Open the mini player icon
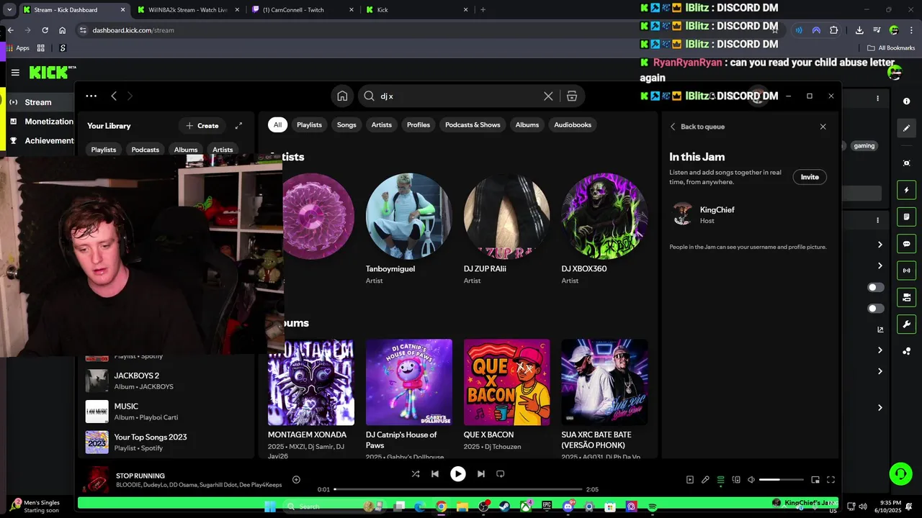 [815, 480]
